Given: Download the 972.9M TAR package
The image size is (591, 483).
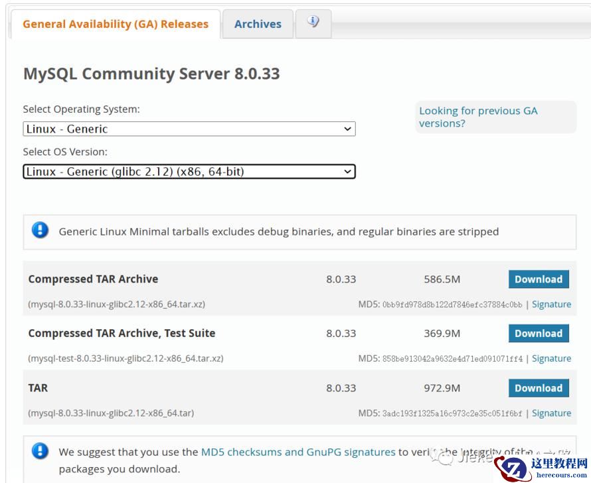Looking at the screenshot, I should [539, 388].
